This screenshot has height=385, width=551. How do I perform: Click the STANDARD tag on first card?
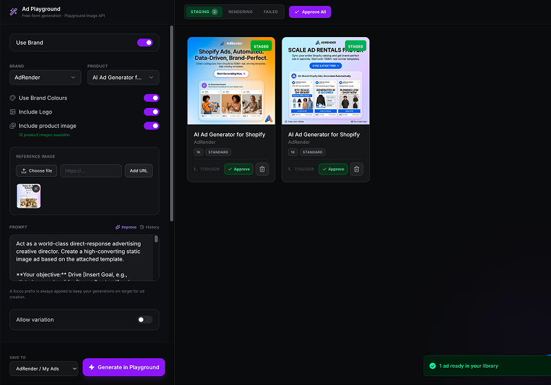pyautogui.click(x=218, y=152)
